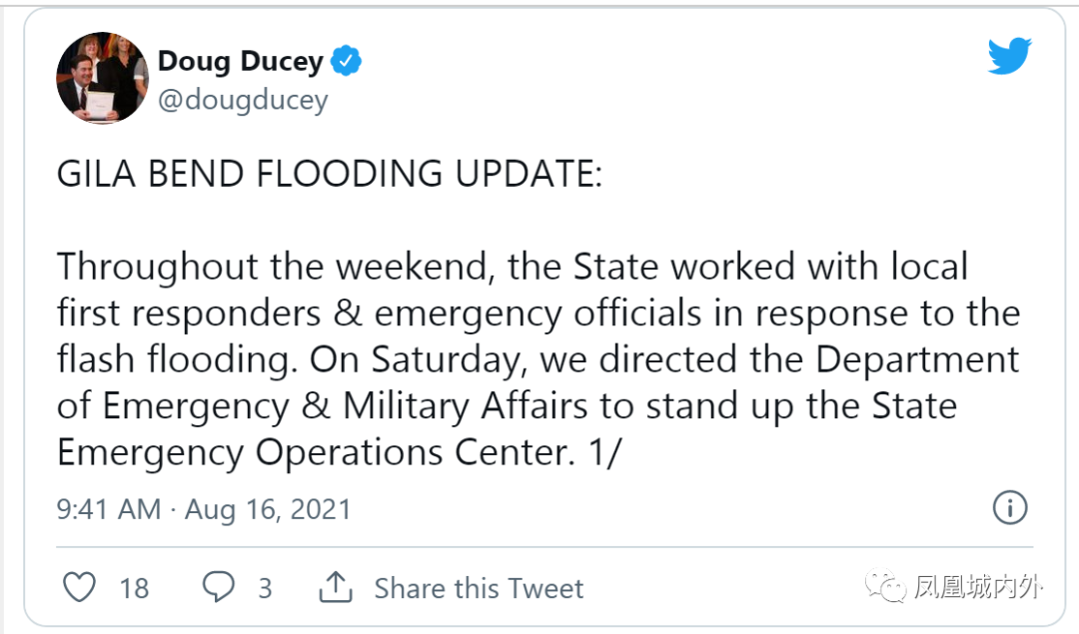Click the 凤凰城内外 watermark text
This screenshot has width=1079, height=634.
(978, 588)
